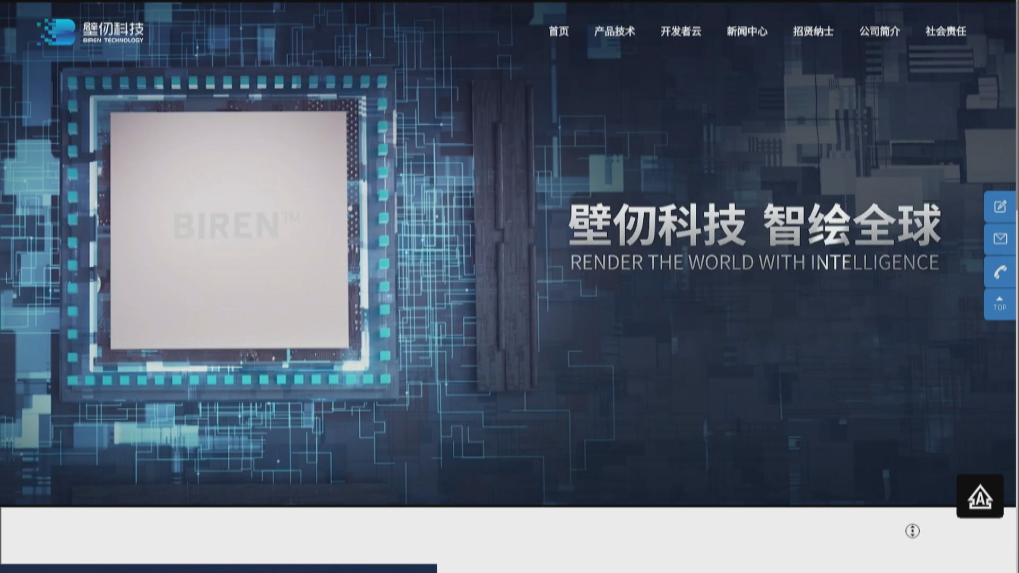1019x573 pixels.
Task: Click the headline 壁仞科技 智绘全球
Action: [x=755, y=225]
